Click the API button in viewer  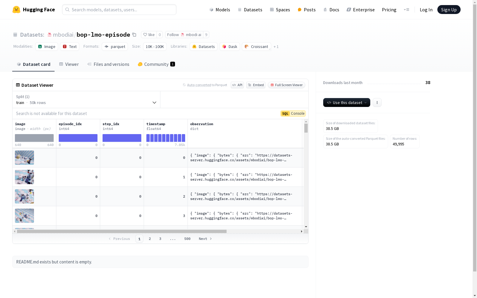pos(237,85)
